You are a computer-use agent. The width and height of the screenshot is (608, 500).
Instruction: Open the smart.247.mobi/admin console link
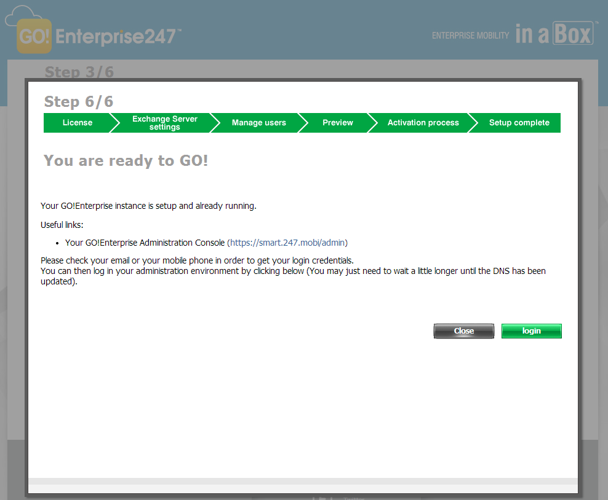[x=287, y=243]
